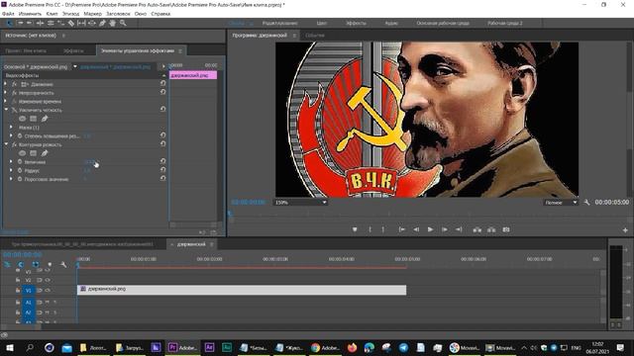Select the дзержинский timeline clip
Image resolution: width=634 pixels, height=356 pixels.
pos(242,290)
